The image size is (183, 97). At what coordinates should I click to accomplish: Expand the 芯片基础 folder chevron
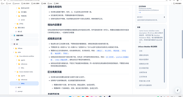coord(16,12)
